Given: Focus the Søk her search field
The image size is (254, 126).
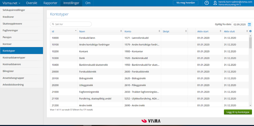Looking at the screenshot, I should (x=71, y=24).
